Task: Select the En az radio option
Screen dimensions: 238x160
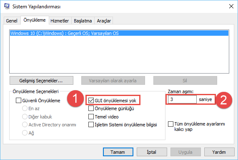Action: pos(25,108)
